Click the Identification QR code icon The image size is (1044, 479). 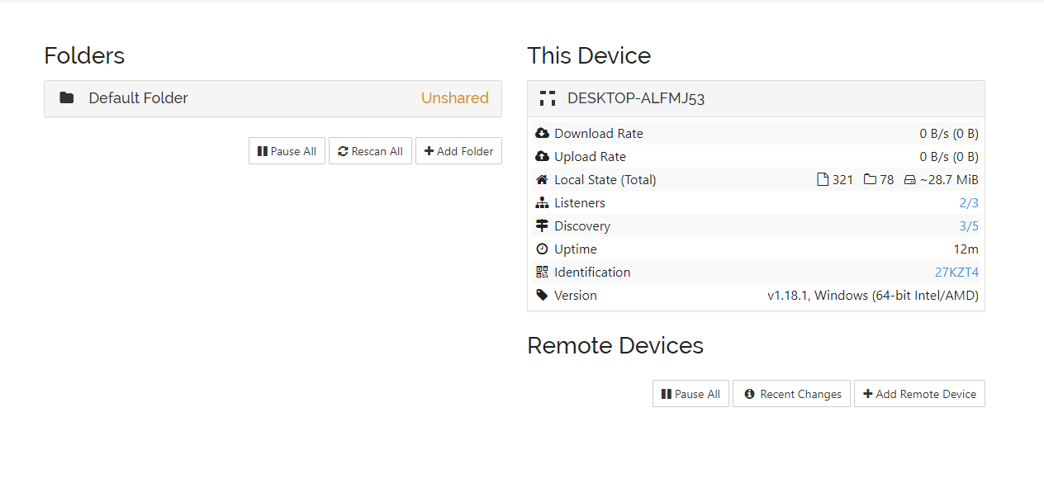pyautogui.click(x=542, y=272)
